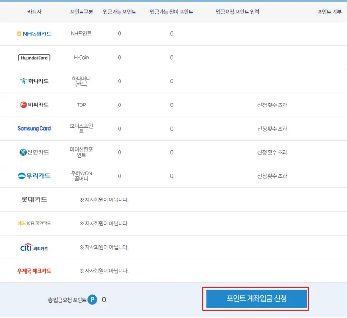Click the KB국민카드 자사회원이 아닙니다 notice
Viewport: 347px width, 318px height.
click(x=104, y=224)
